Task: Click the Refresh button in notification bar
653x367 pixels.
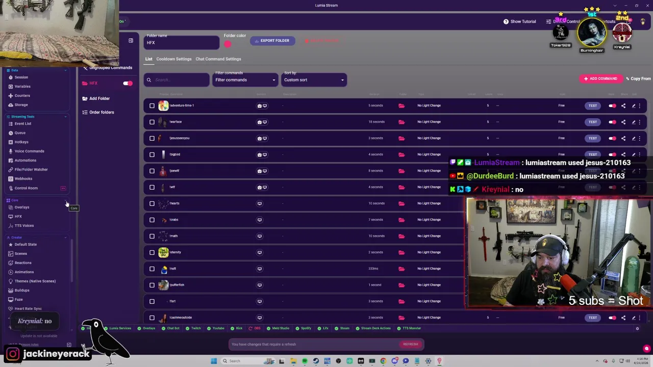Action: click(x=410, y=344)
